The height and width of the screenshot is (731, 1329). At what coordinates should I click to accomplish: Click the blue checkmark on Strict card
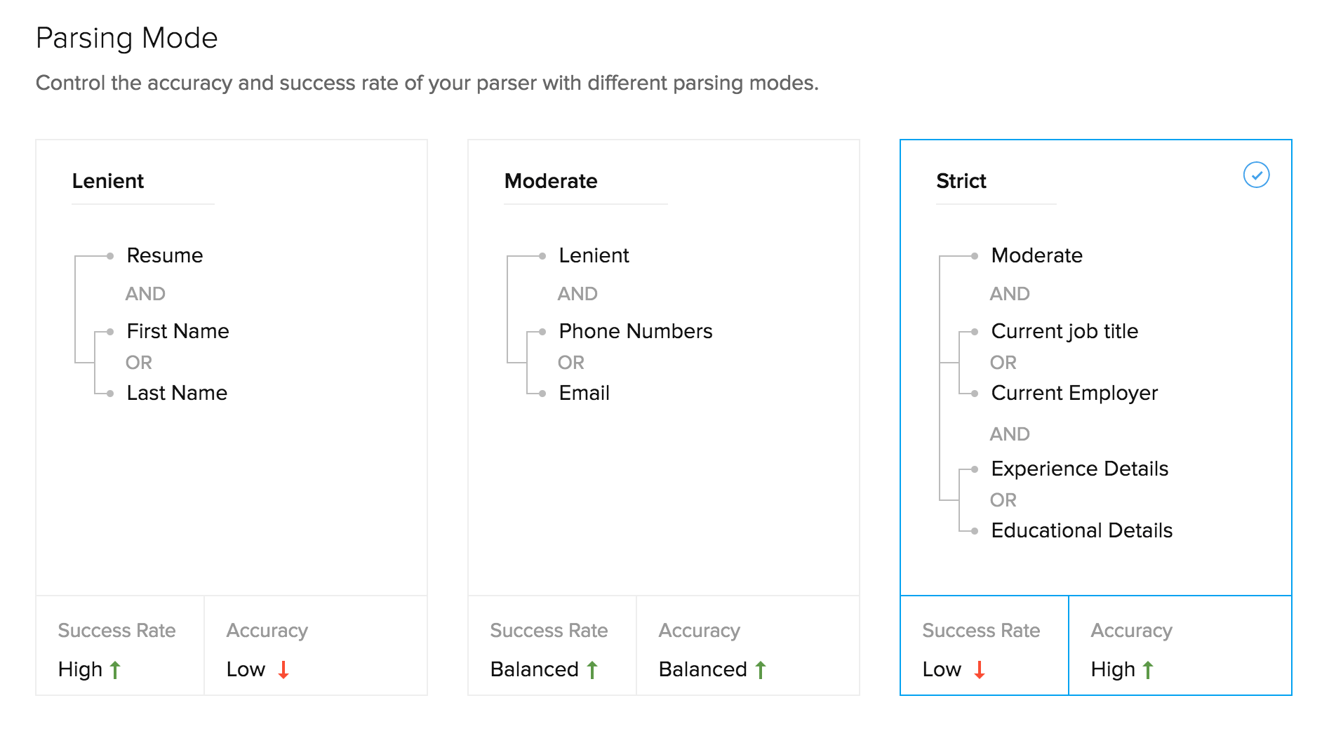tap(1256, 175)
